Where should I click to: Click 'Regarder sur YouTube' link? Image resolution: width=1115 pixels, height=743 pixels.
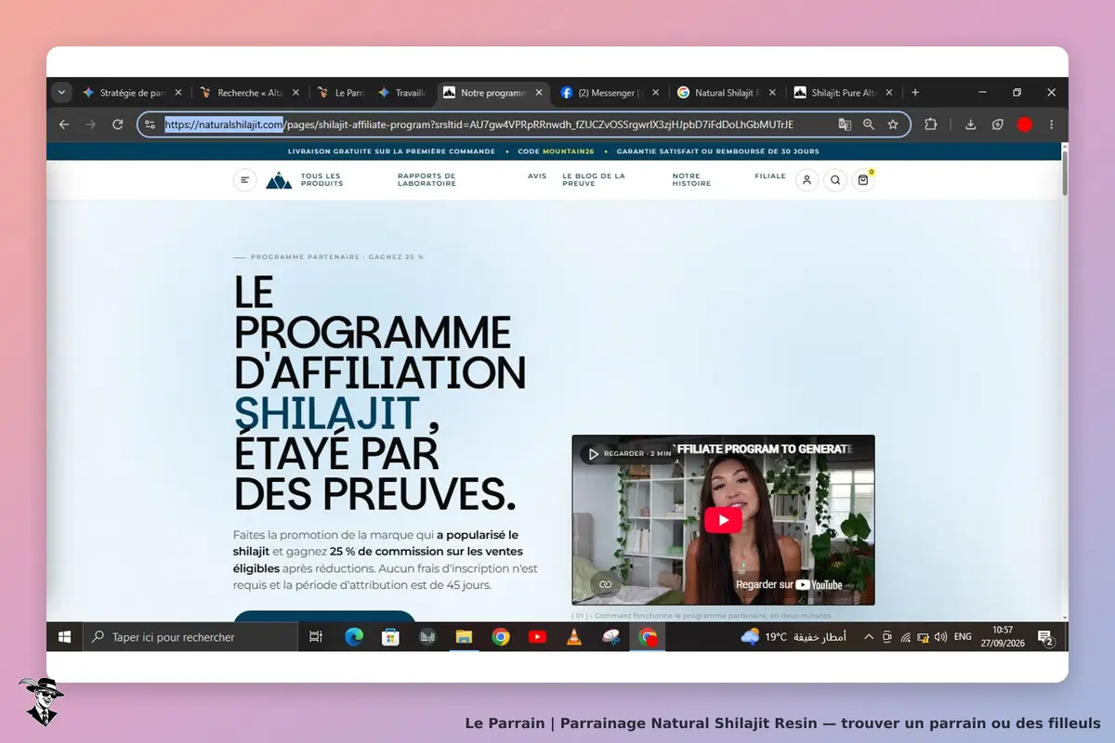pyautogui.click(x=789, y=585)
